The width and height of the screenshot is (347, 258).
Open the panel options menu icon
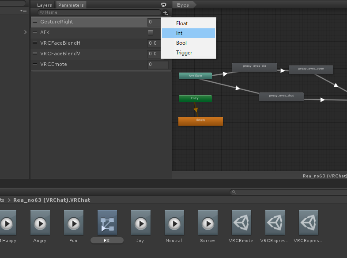(23, 11)
